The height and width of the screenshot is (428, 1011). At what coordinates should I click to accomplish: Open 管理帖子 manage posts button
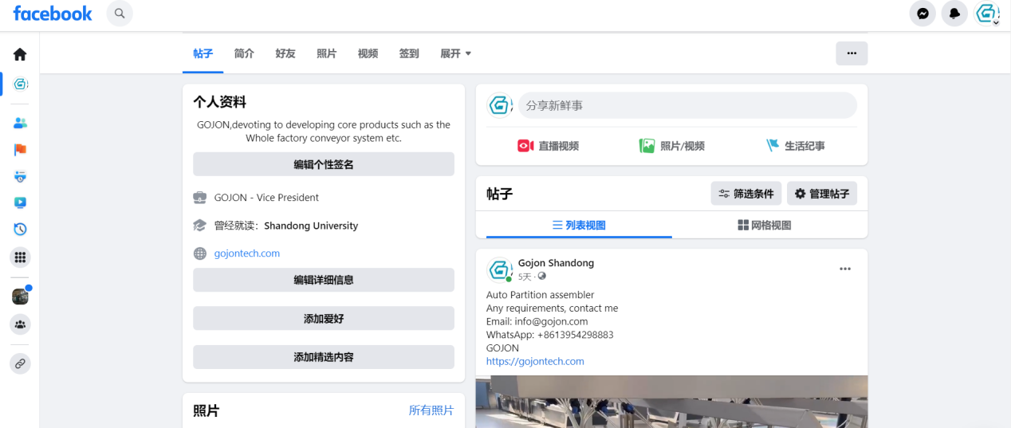point(822,194)
